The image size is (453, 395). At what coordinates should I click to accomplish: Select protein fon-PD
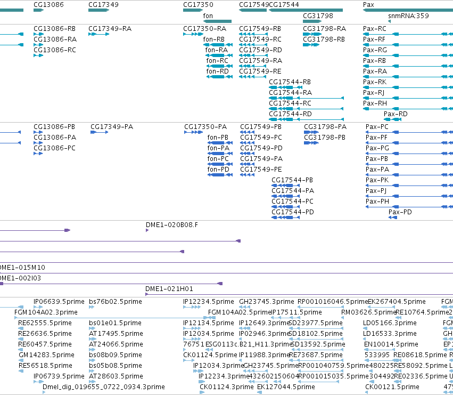[218, 170]
